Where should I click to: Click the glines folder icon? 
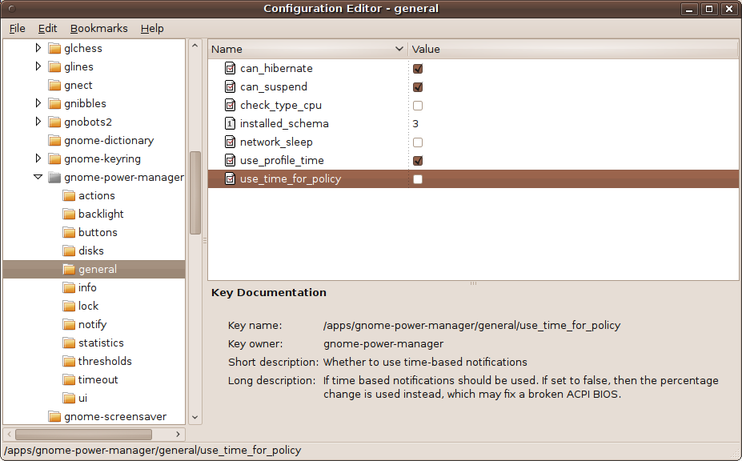(x=55, y=66)
